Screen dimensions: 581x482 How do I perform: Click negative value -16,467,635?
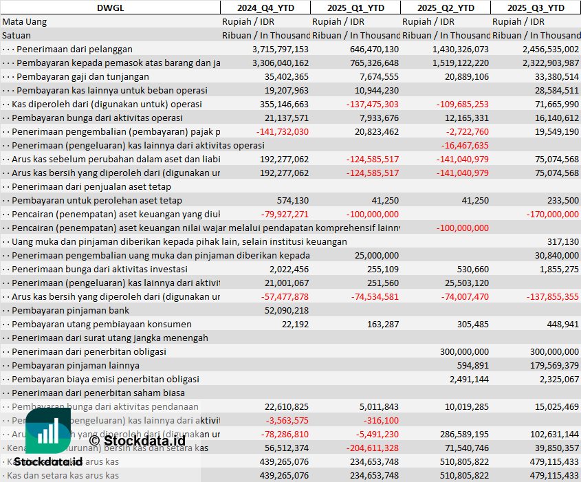click(x=465, y=146)
